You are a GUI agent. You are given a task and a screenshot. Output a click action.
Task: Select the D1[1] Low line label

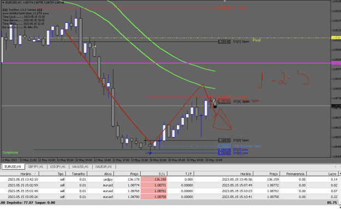click(241, 150)
